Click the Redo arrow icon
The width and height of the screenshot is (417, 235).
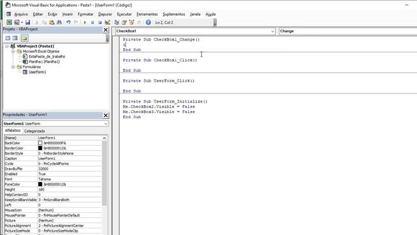[x=76, y=22]
